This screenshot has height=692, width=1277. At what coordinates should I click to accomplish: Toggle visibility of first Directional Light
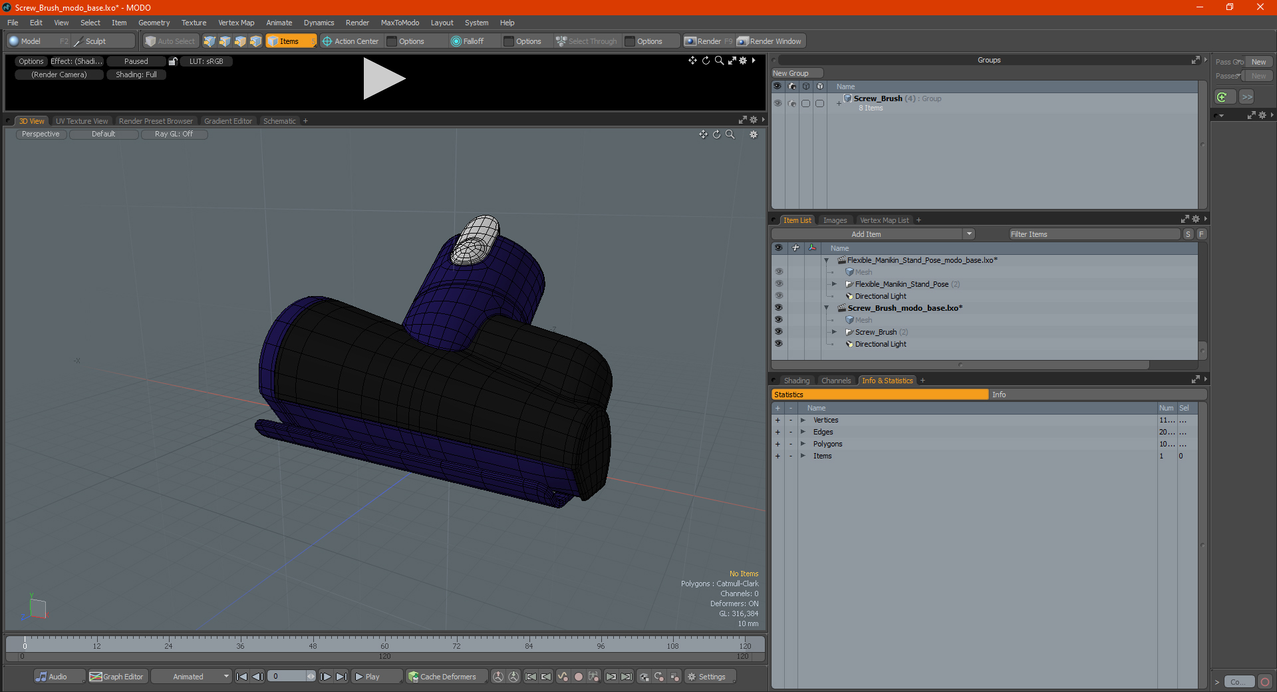pos(778,296)
